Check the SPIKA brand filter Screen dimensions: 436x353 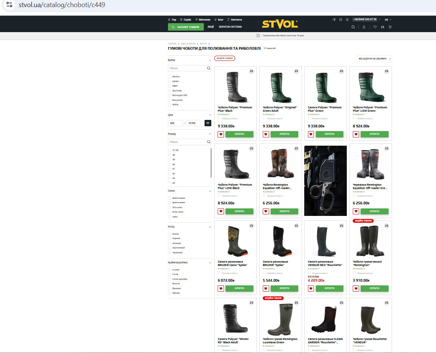pyautogui.click(x=169, y=105)
